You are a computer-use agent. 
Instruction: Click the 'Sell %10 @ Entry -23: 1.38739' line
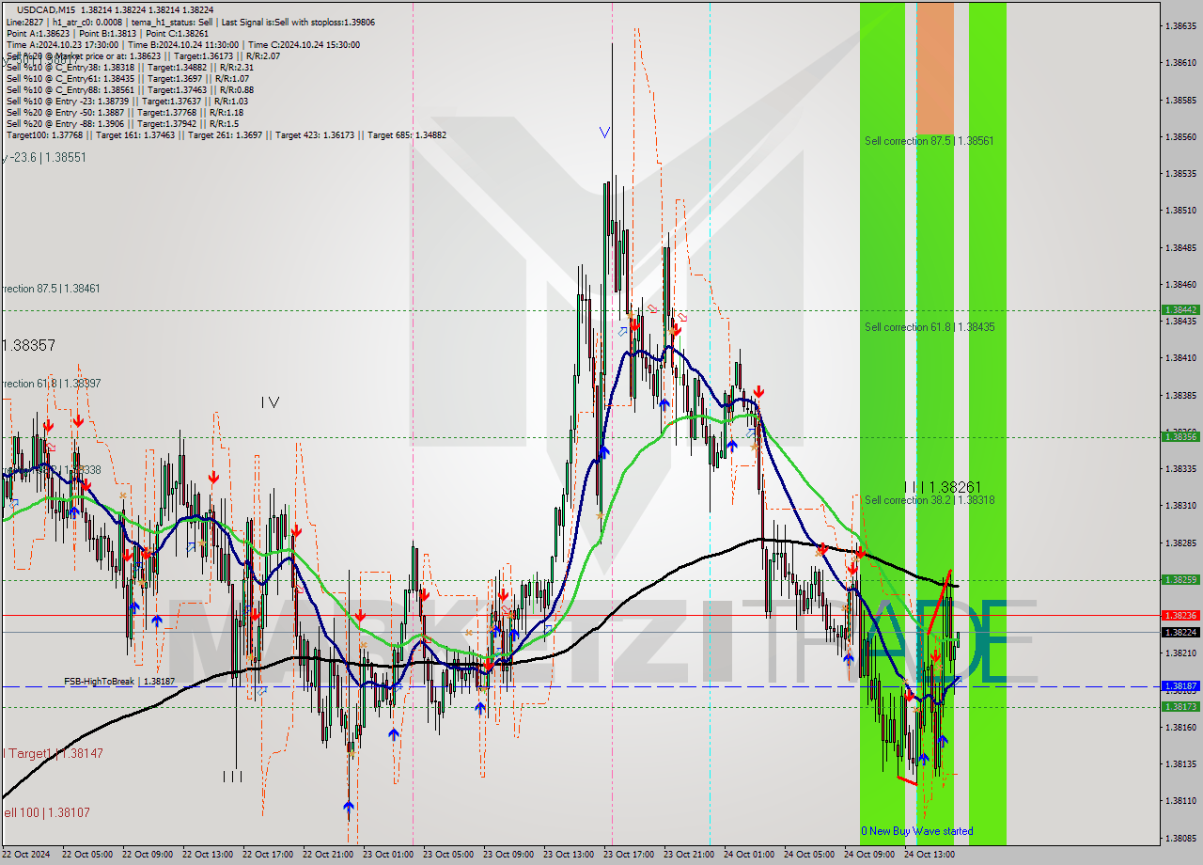click(127, 102)
